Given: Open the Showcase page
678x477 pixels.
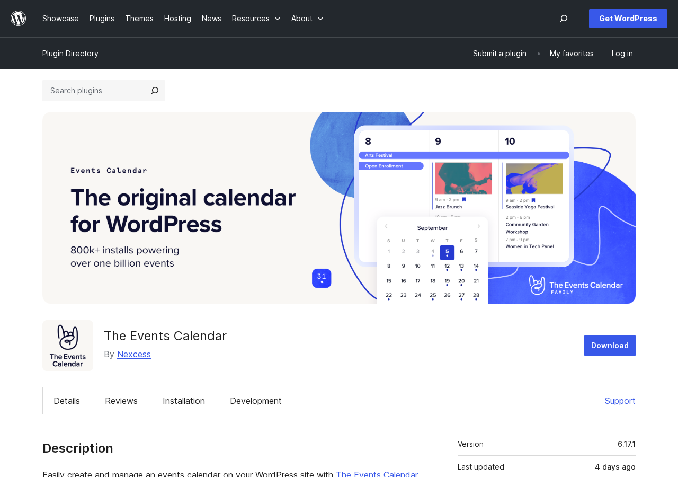Looking at the screenshot, I should [60, 19].
